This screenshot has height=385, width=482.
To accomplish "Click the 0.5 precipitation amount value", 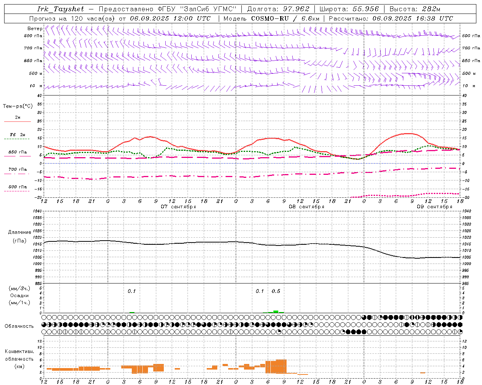I will pos(276,291).
